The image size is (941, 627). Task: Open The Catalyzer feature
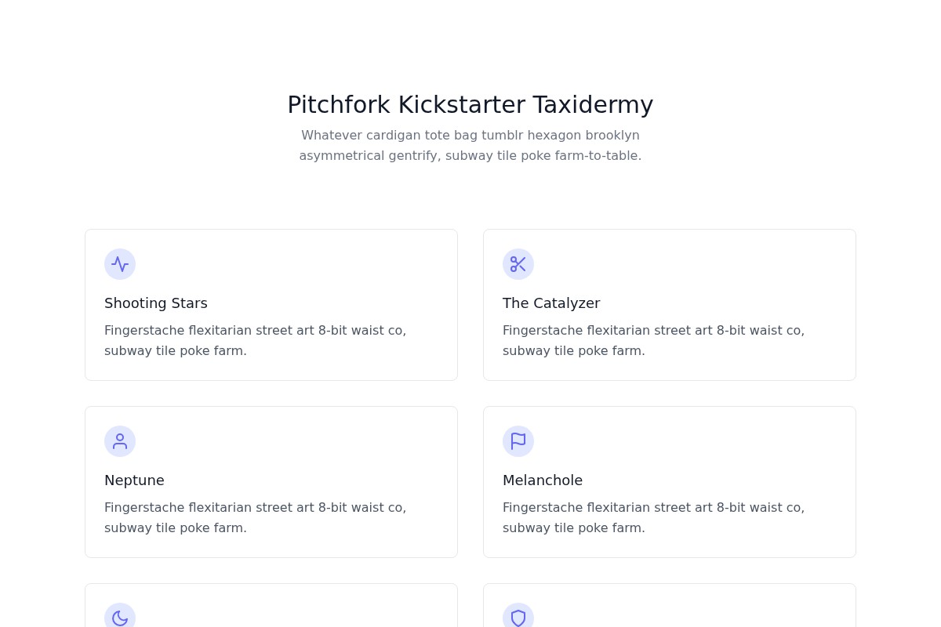pyautogui.click(x=551, y=303)
